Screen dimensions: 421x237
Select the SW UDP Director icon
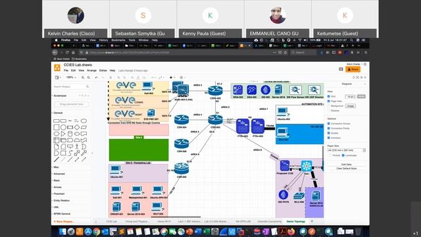point(314,90)
